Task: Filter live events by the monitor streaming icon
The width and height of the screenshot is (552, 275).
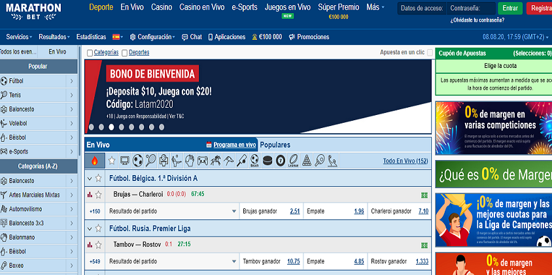Action: pyautogui.click(x=125, y=161)
